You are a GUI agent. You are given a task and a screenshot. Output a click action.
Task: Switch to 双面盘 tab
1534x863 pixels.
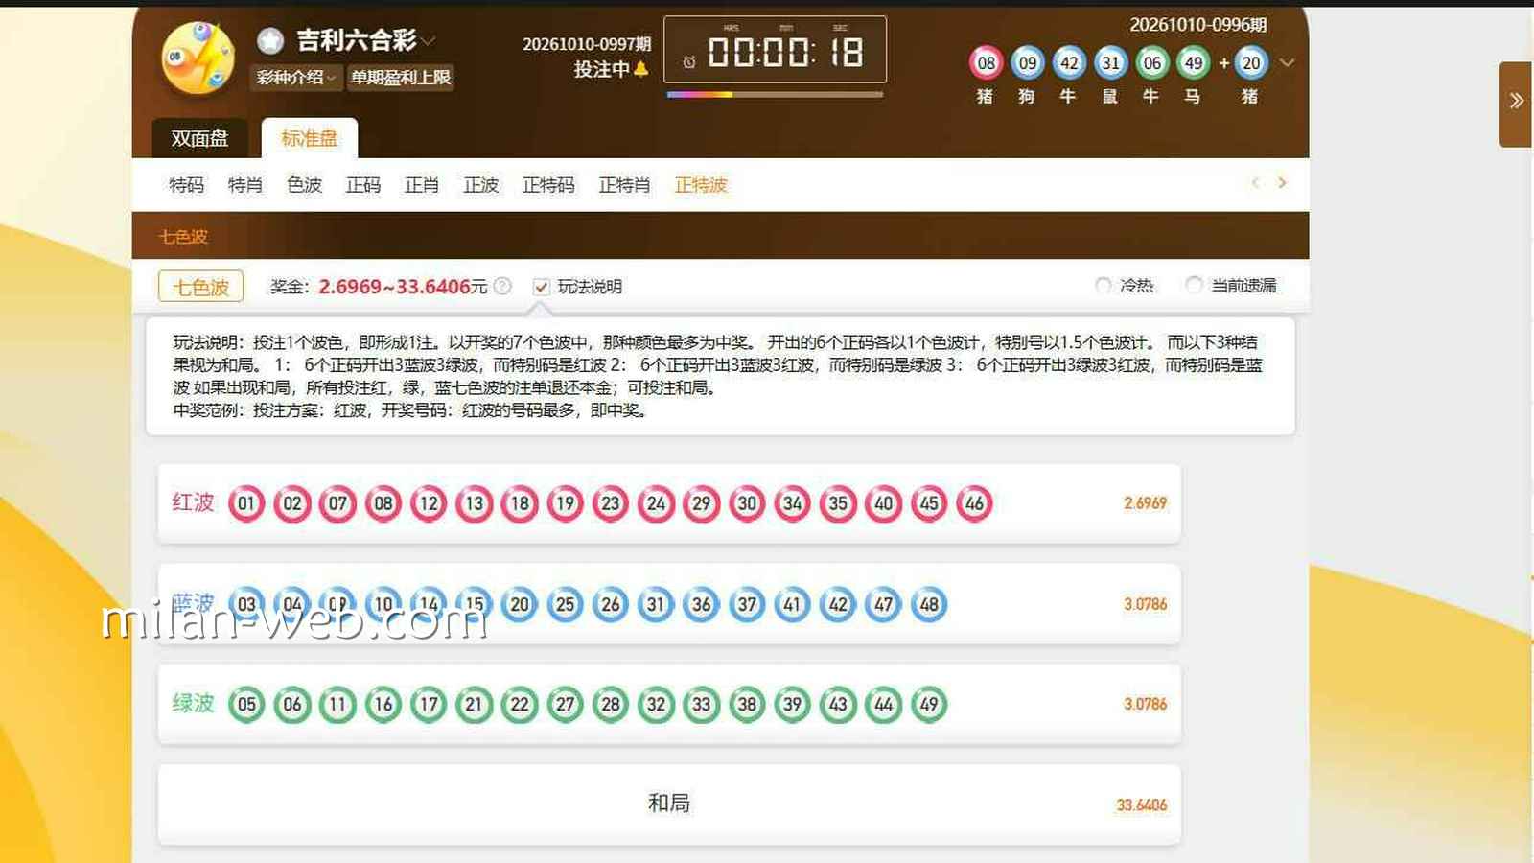click(x=199, y=138)
